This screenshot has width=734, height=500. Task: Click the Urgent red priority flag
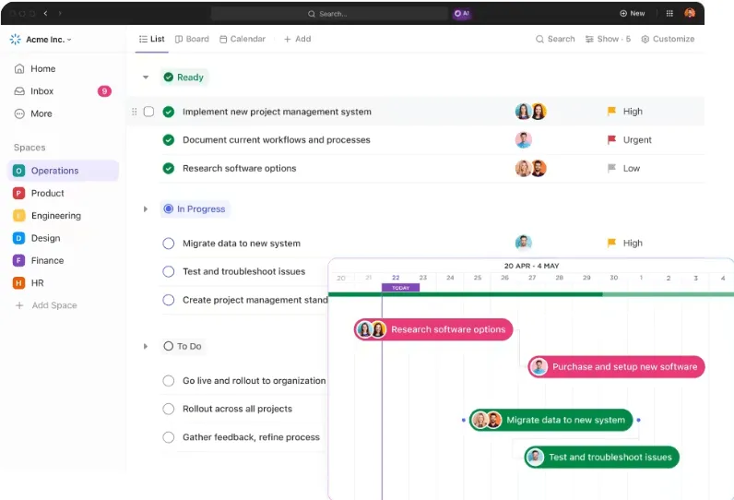coord(611,140)
